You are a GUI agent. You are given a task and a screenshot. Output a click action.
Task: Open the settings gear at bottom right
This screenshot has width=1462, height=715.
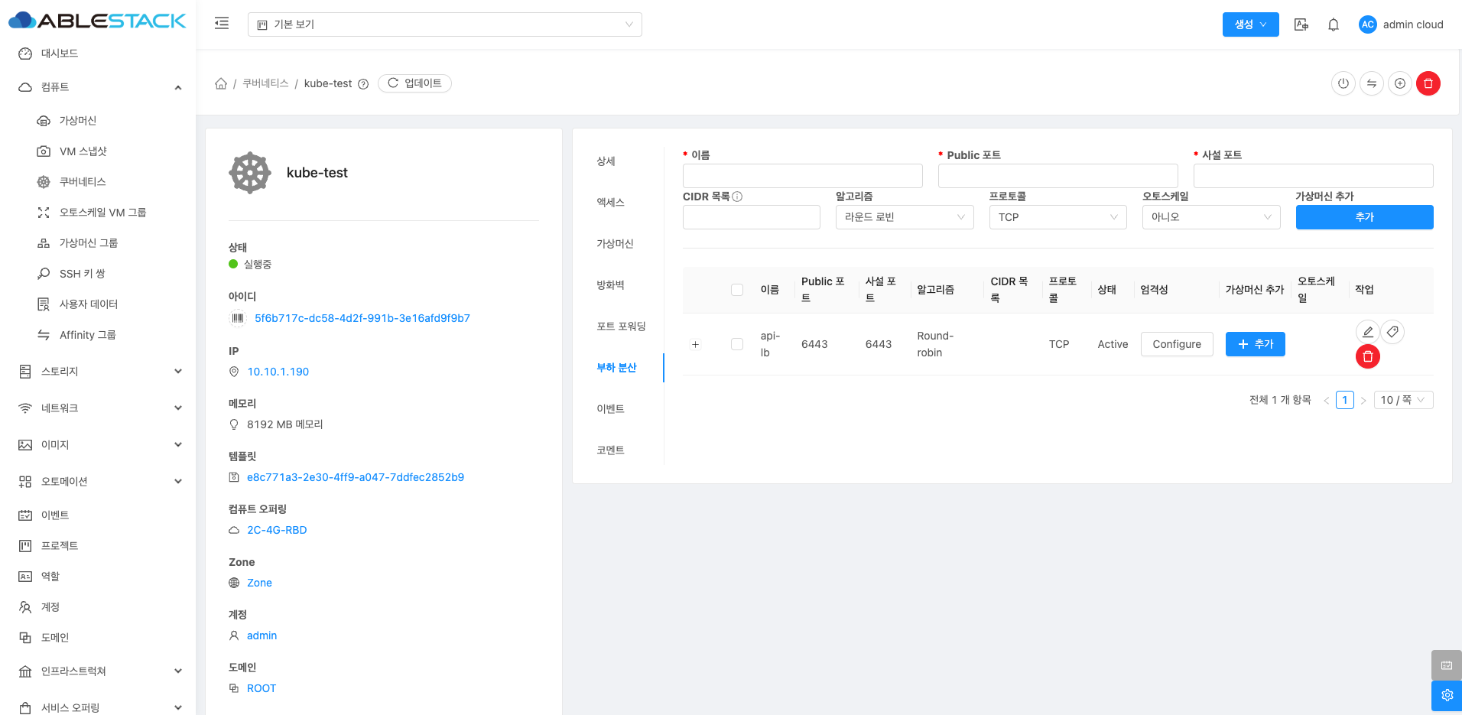point(1446,695)
